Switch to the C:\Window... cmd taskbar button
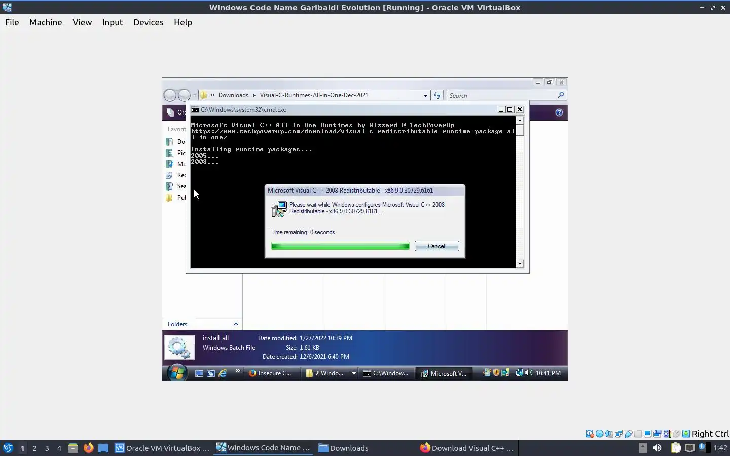Viewport: 730px width, 456px height. click(x=386, y=373)
